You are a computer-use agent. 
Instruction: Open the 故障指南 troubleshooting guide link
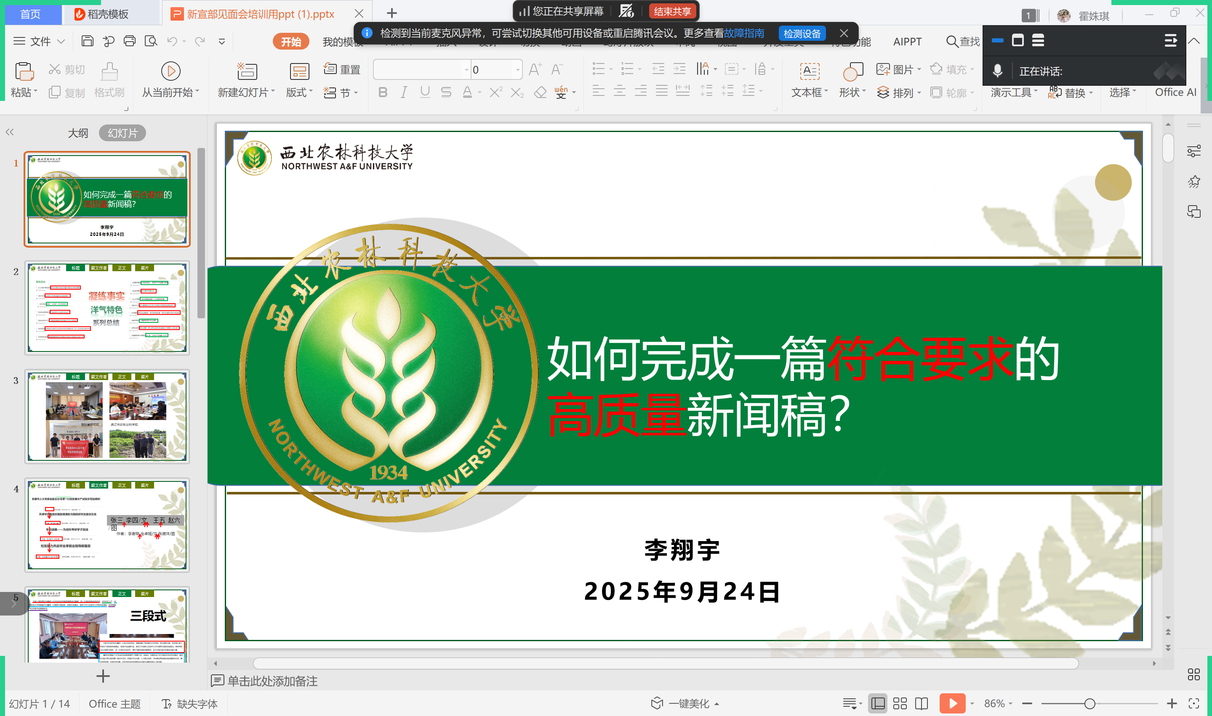(x=744, y=33)
